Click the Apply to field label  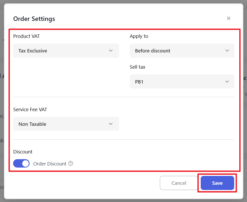pyautogui.click(x=139, y=36)
